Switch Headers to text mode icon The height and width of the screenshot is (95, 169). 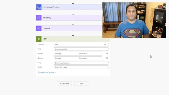pos(107,53)
